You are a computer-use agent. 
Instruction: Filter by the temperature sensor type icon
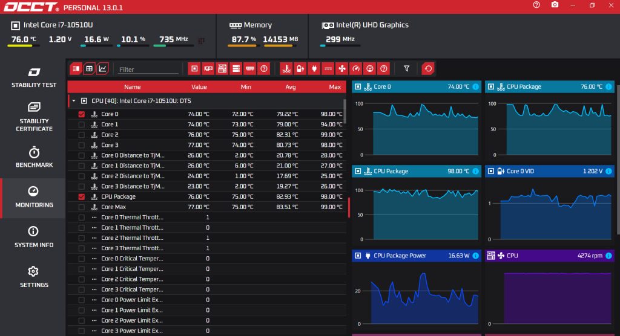(286, 69)
